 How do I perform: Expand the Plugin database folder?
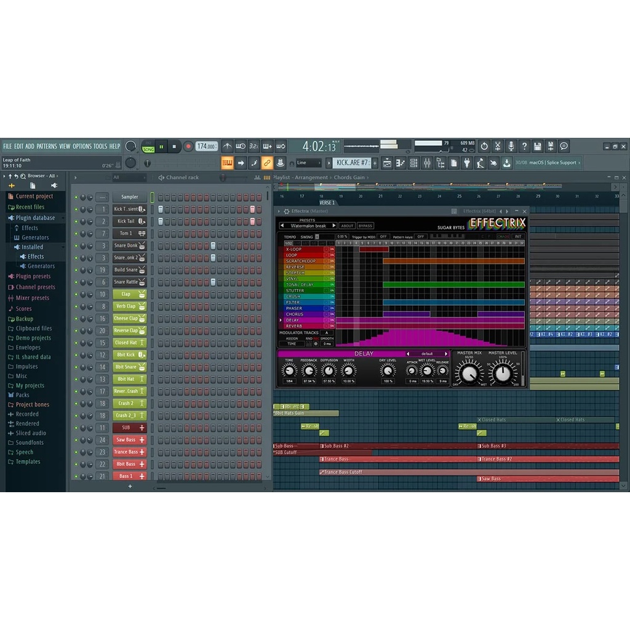coord(34,218)
